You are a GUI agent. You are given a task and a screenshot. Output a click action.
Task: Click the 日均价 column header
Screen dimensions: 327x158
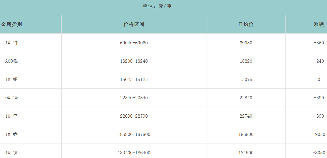(246, 24)
